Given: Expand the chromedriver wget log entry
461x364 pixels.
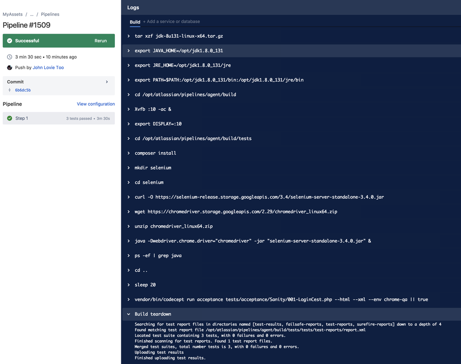Looking at the screenshot, I should click(128, 211).
